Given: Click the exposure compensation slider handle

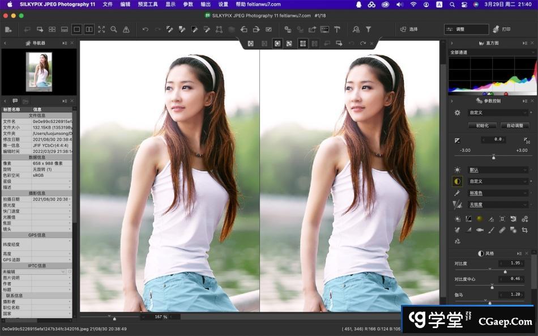Looking at the screenshot, I should click(493, 156).
